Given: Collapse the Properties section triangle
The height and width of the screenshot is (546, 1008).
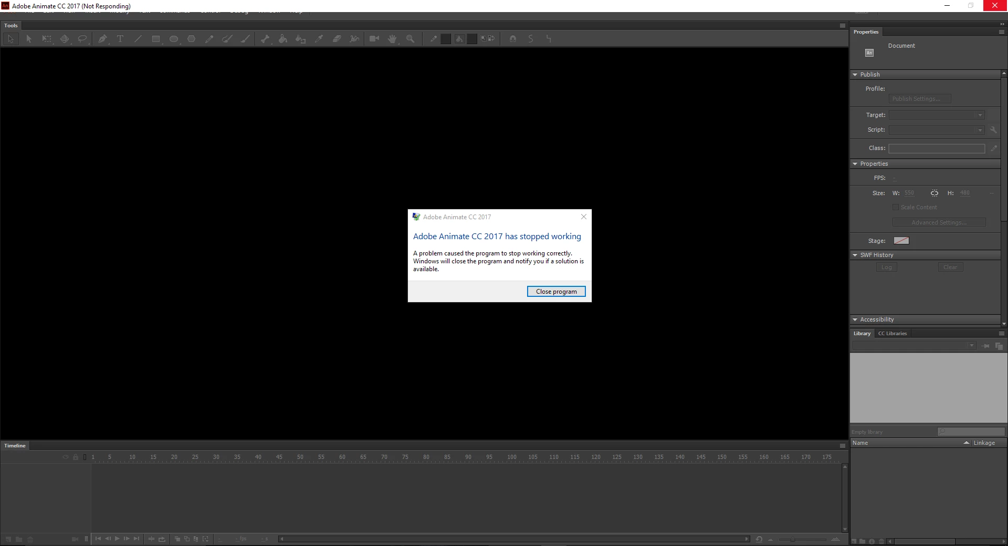Looking at the screenshot, I should click(855, 164).
